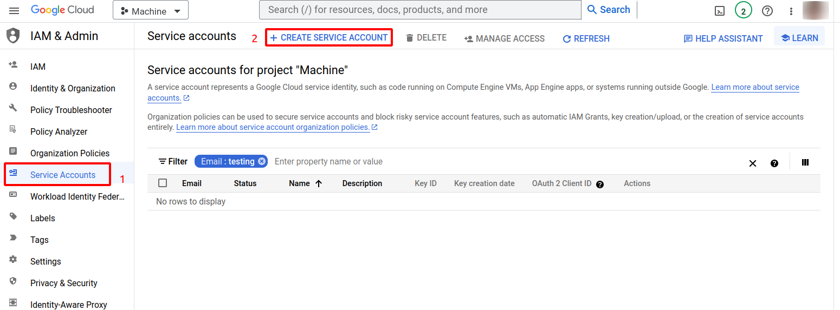Click the Actions column header
The image size is (840, 310).
tap(637, 183)
